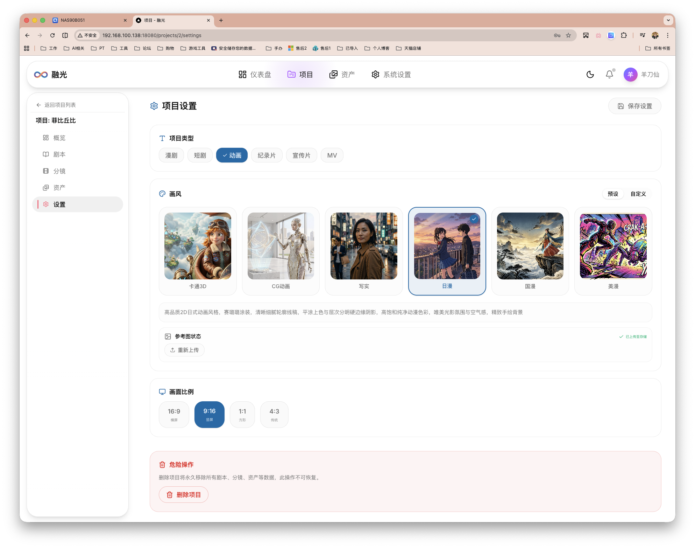
Task: Reload the page with refresh icon
Action: 52,35
